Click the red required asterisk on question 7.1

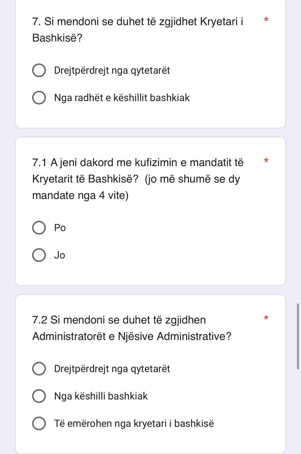[266, 161]
